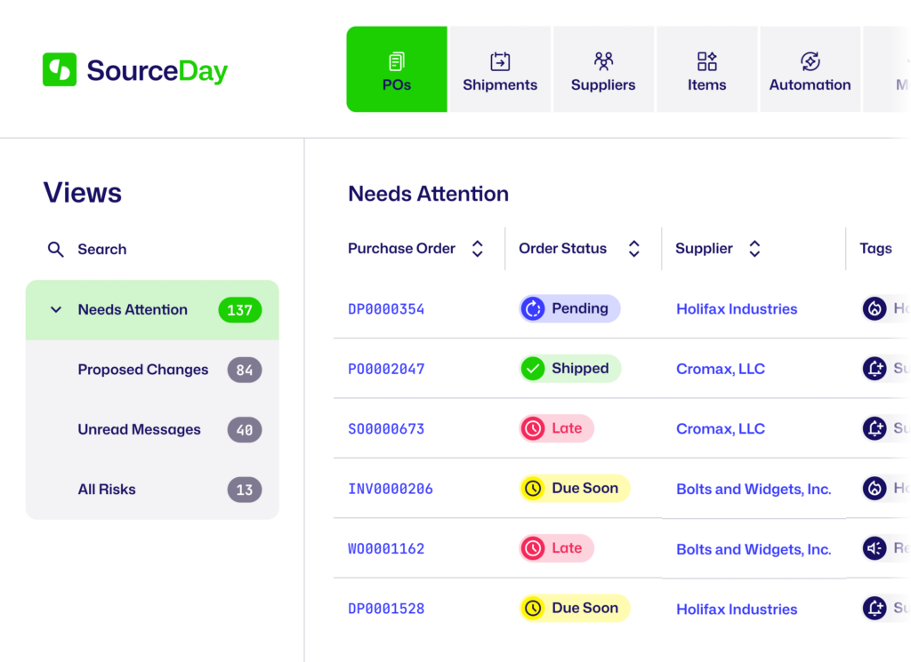Open Bolts and Widgets supplier on WO0001162 row
911x662 pixels.
754,549
